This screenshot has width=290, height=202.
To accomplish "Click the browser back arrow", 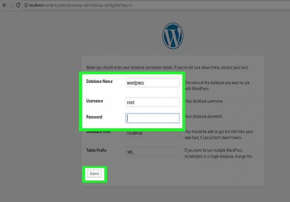I will (4, 5).
